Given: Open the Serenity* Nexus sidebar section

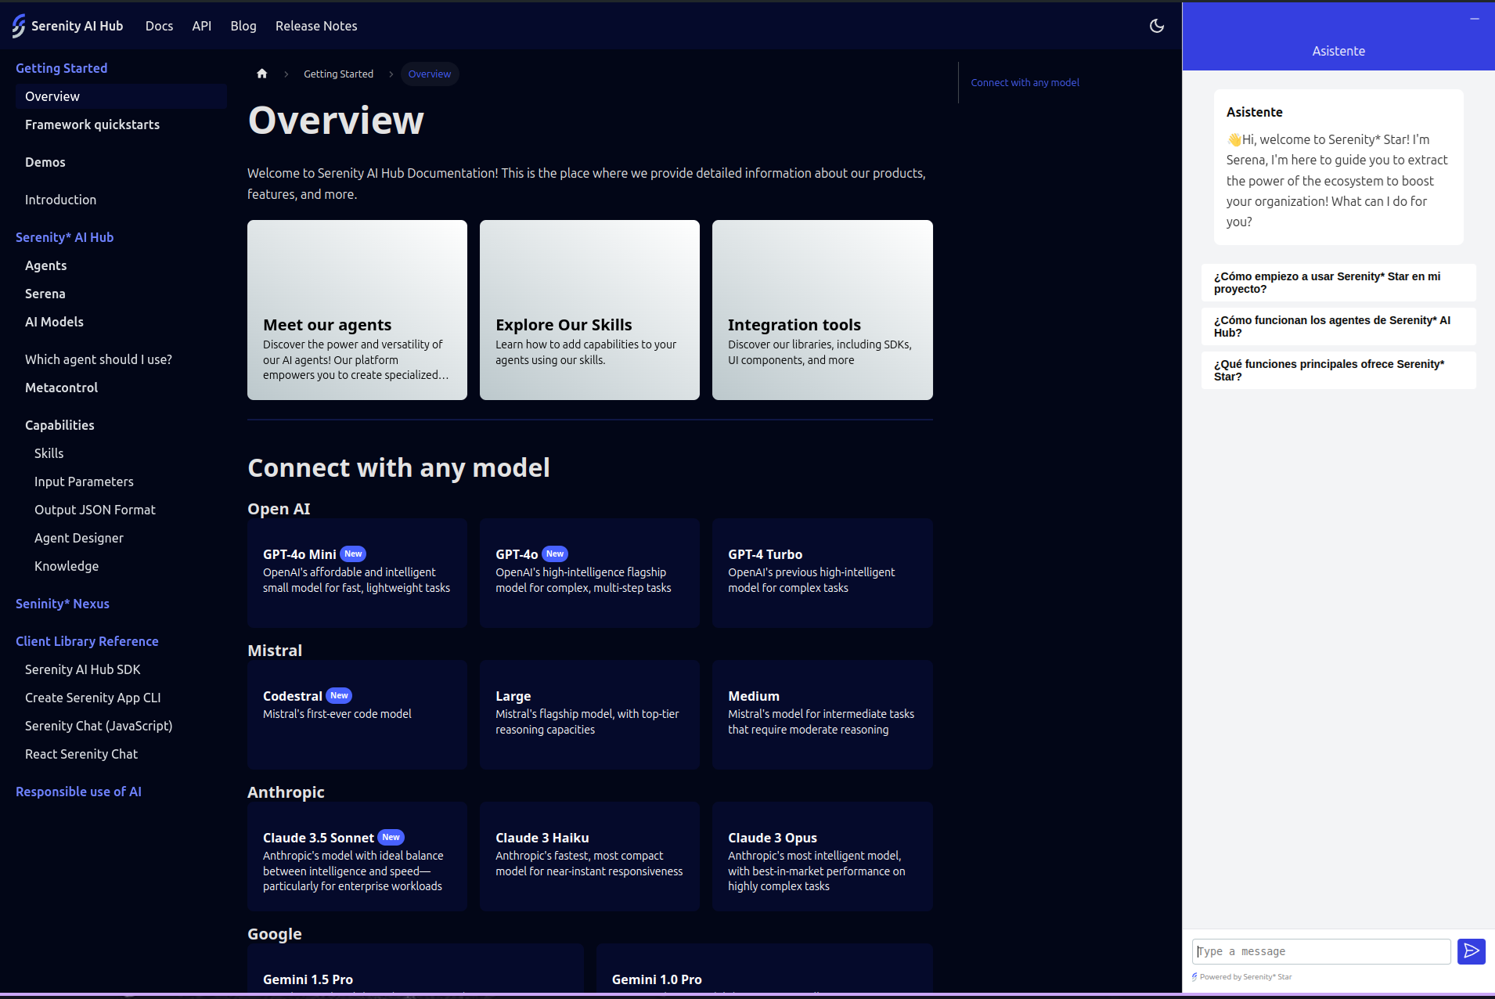Looking at the screenshot, I should pyautogui.click(x=63, y=604).
